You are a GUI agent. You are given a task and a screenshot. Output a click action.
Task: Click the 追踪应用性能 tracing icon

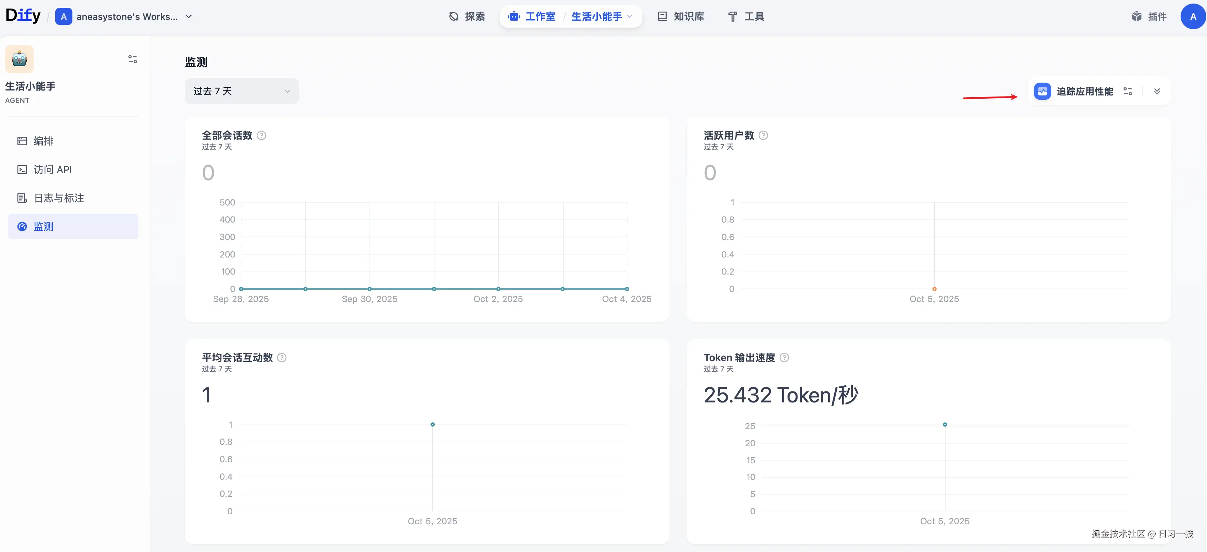pyautogui.click(x=1042, y=91)
